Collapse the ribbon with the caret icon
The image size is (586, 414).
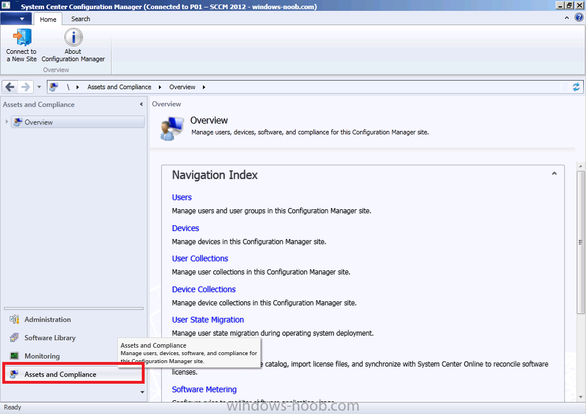pyautogui.click(x=567, y=18)
